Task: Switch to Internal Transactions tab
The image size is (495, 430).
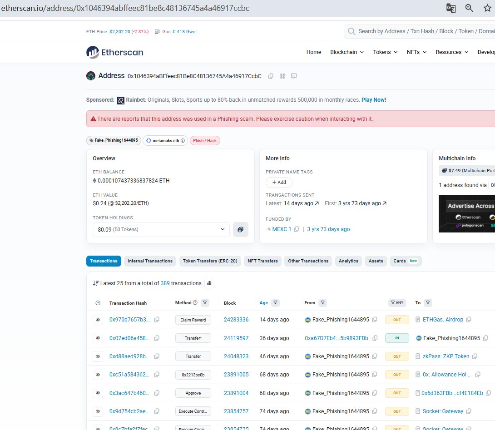Action: click(x=150, y=261)
